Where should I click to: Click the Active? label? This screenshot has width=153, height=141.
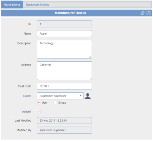click(27, 112)
